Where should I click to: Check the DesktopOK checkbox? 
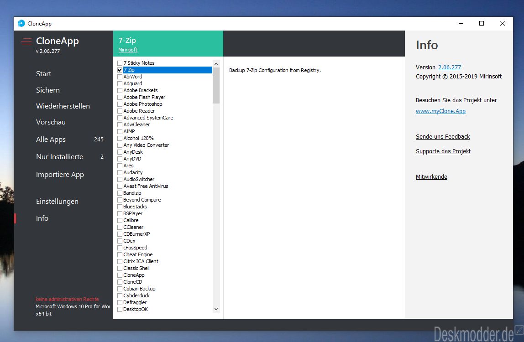pos(120,309)
